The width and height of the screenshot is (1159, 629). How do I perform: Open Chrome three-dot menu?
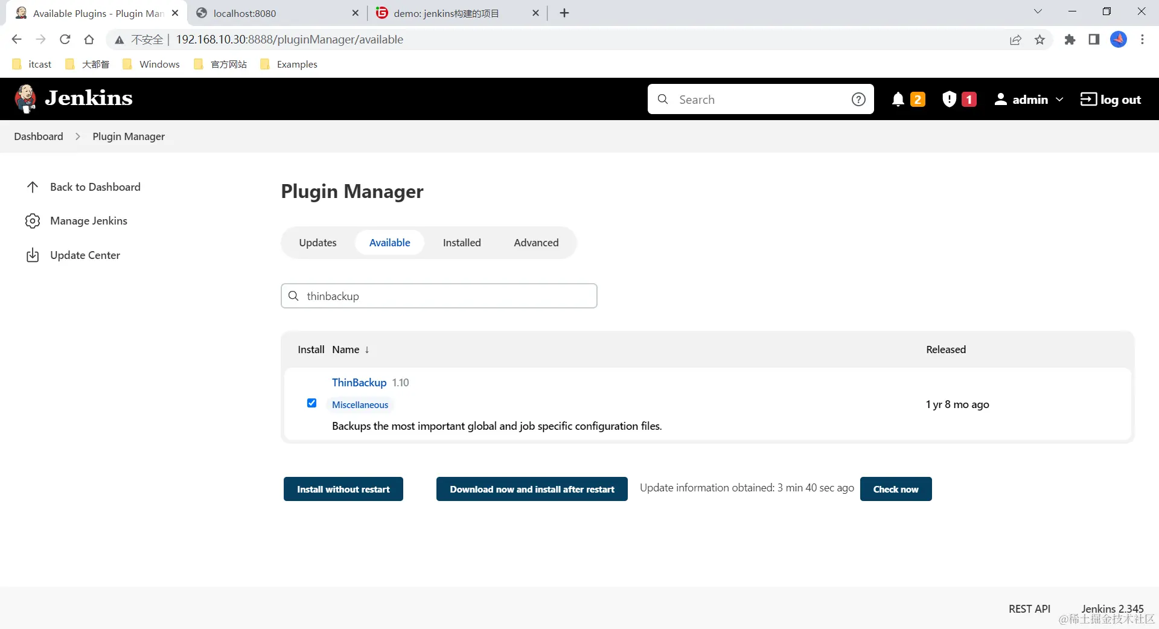[x=1142, y=39]
